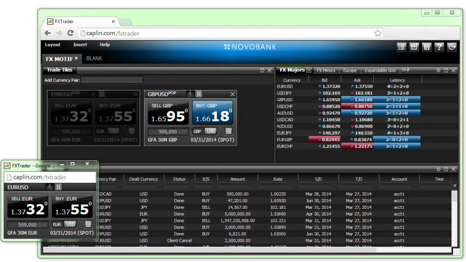The width and height of the screenshot is (466, 262).
Task: Bookmark page with star icon
Action: [378, 33]
